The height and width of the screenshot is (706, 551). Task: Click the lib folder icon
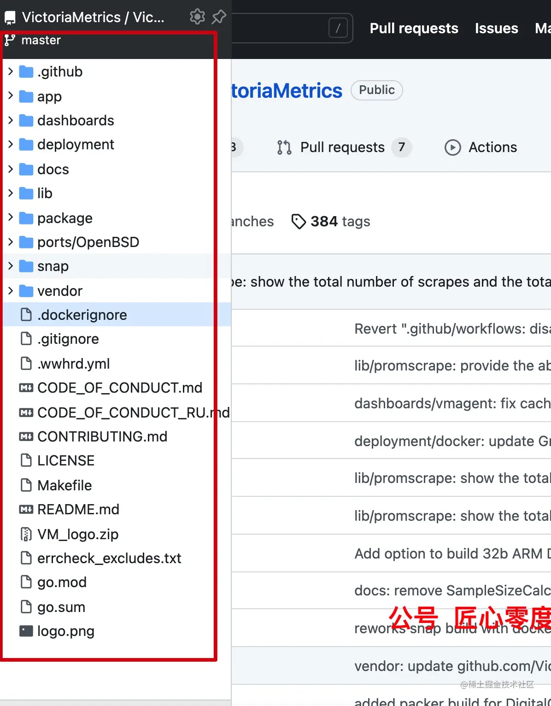(26, 193)
